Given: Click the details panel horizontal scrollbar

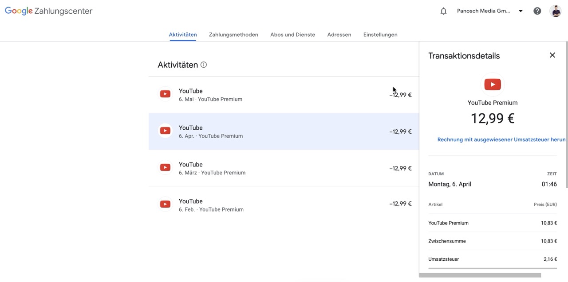Looking at the screenshot, I should 480,275.
